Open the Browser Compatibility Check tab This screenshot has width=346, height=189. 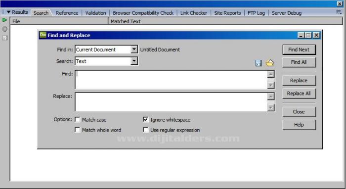(143, 13)
